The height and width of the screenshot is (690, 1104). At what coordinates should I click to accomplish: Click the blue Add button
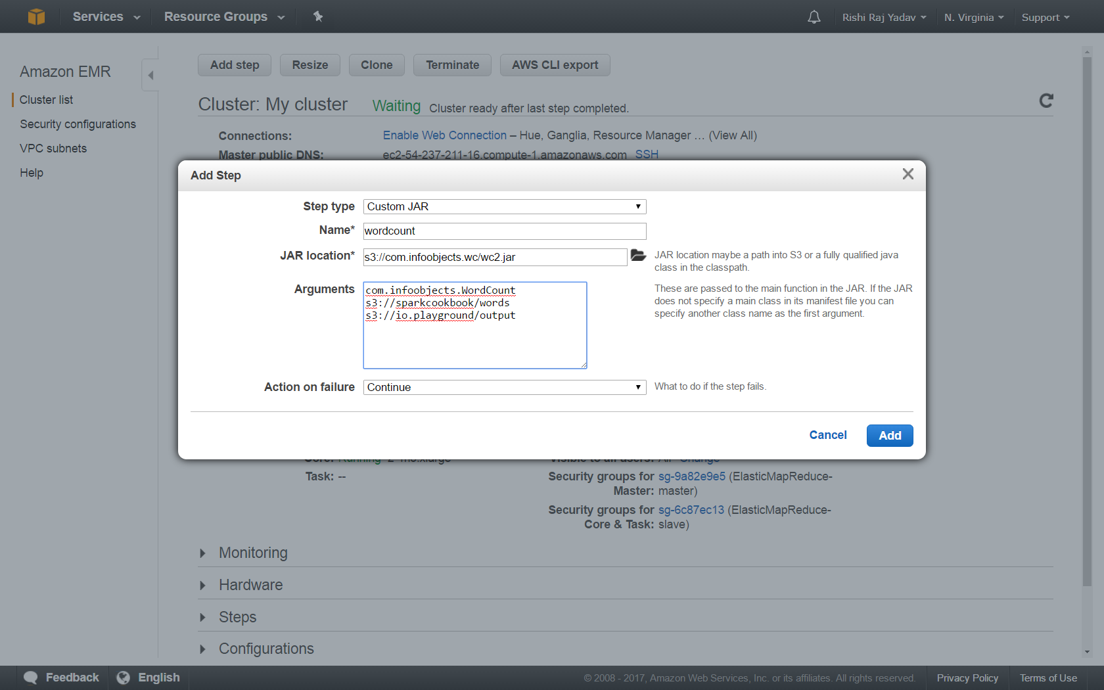[x=890, y=436]
